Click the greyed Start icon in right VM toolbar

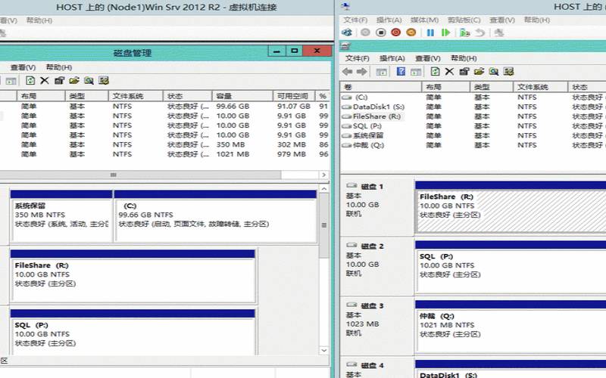(365, 33)
